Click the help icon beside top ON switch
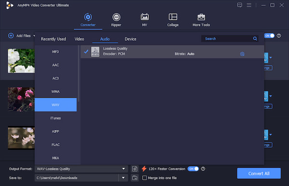289x186 pixels. (279, 36)
